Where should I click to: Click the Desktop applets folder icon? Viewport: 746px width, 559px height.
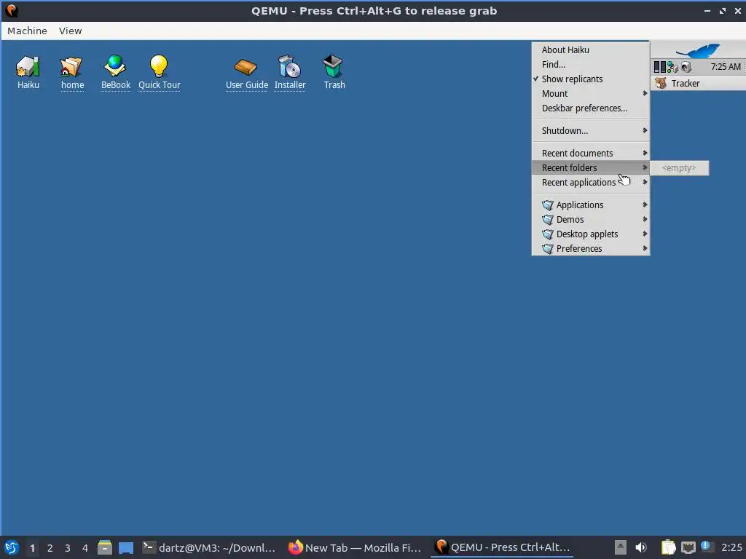(x=548, y=234)
